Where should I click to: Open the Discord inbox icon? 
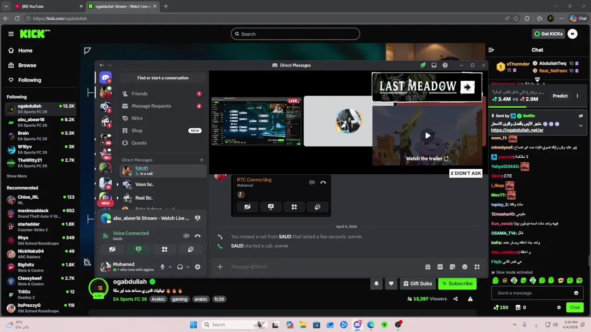(434, 65)
